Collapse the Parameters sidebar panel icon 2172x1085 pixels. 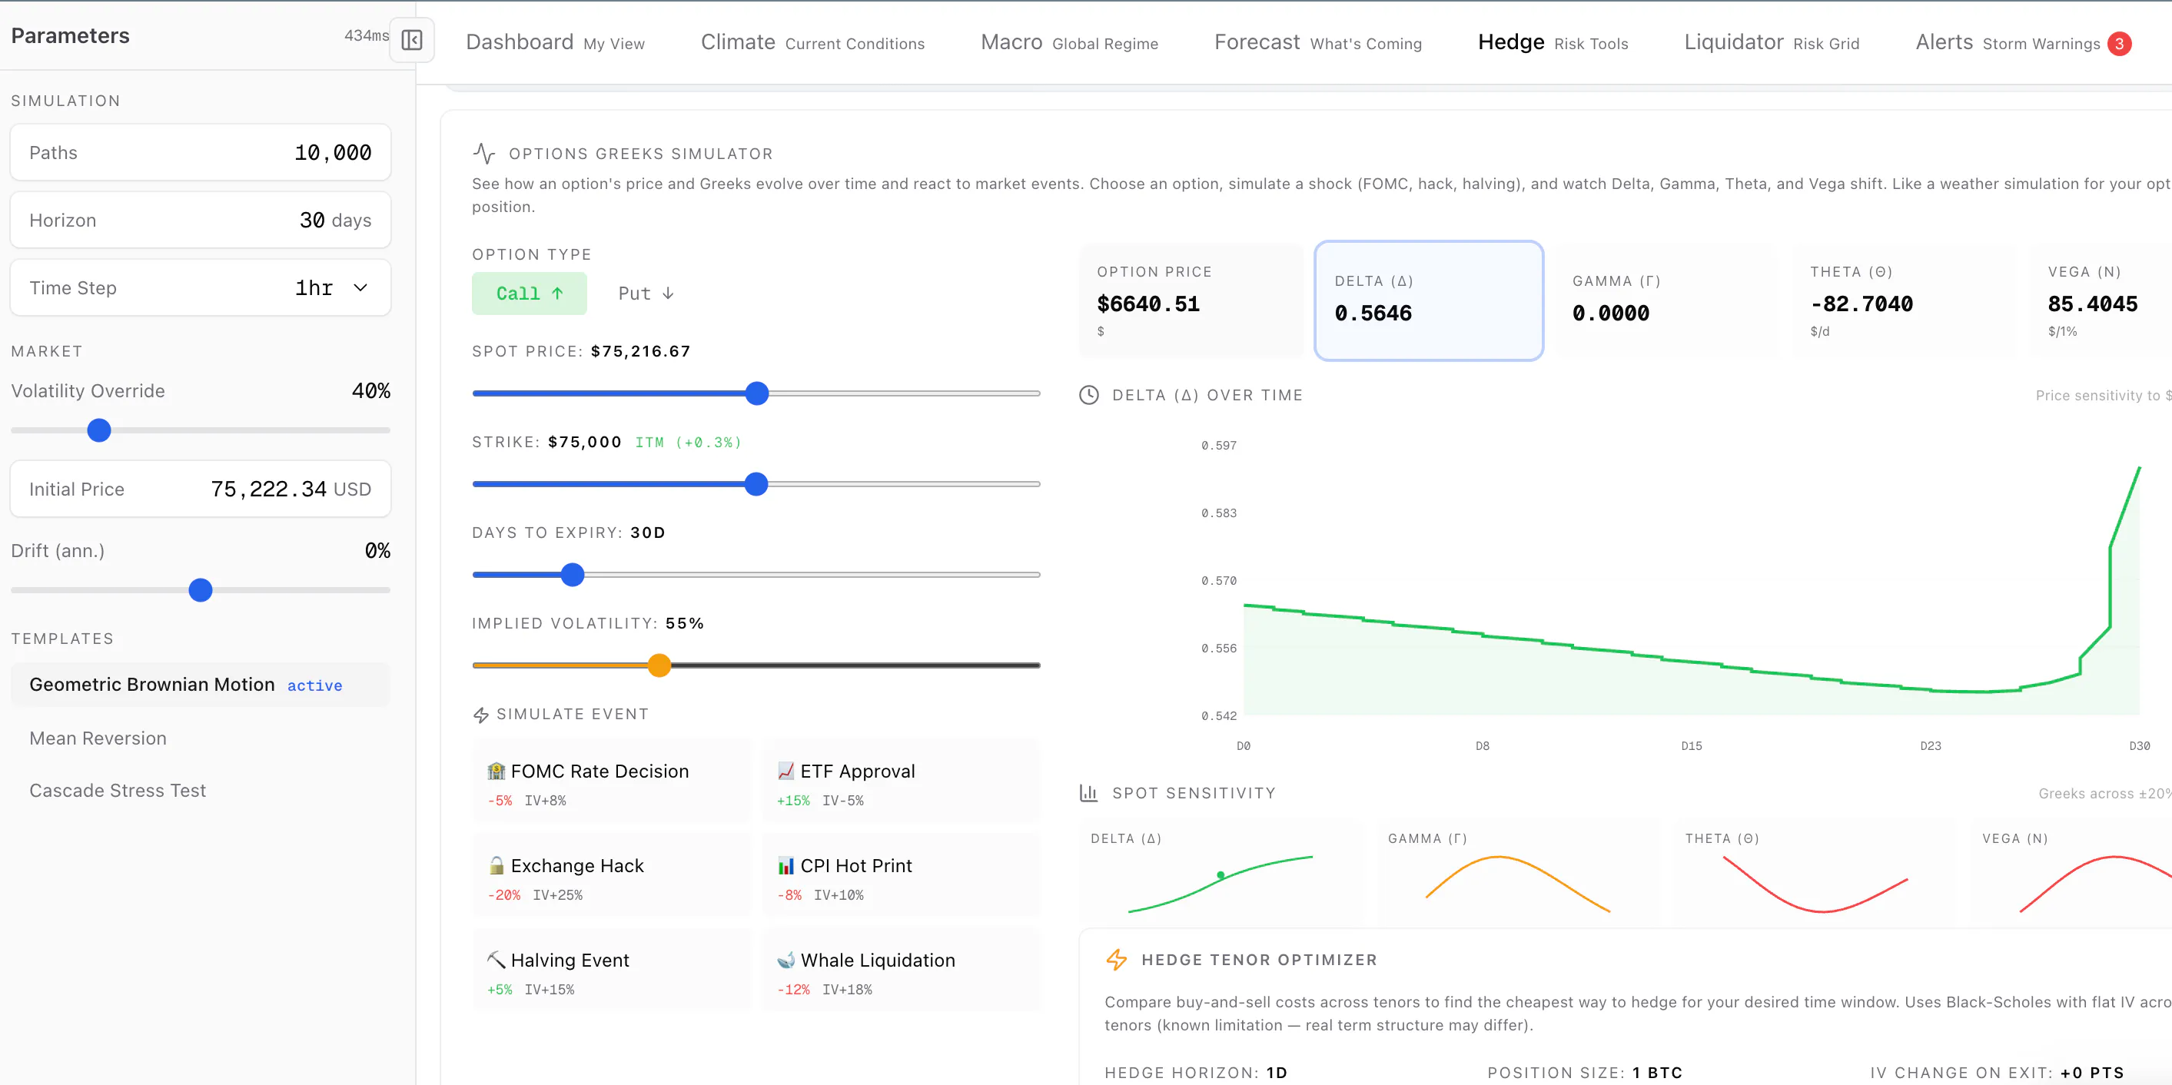point(411,40)
